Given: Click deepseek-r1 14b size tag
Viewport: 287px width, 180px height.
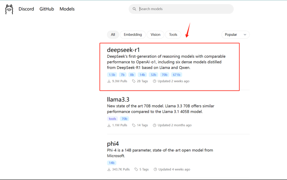Looking at the screenshot, I should [x=142, y=75].
